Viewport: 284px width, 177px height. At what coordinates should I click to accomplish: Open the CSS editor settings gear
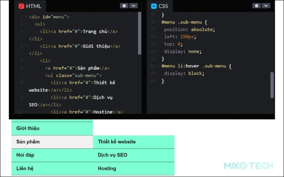[257, 6]
